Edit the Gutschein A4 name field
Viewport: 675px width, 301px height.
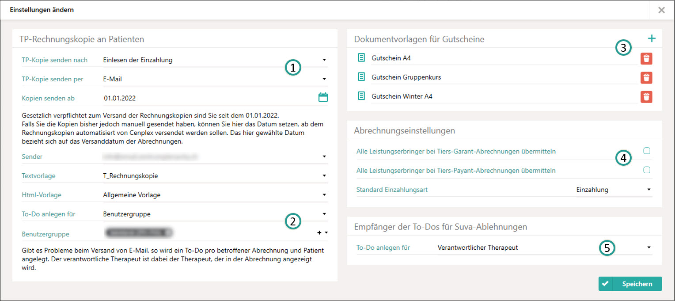[x=504, y=58]
